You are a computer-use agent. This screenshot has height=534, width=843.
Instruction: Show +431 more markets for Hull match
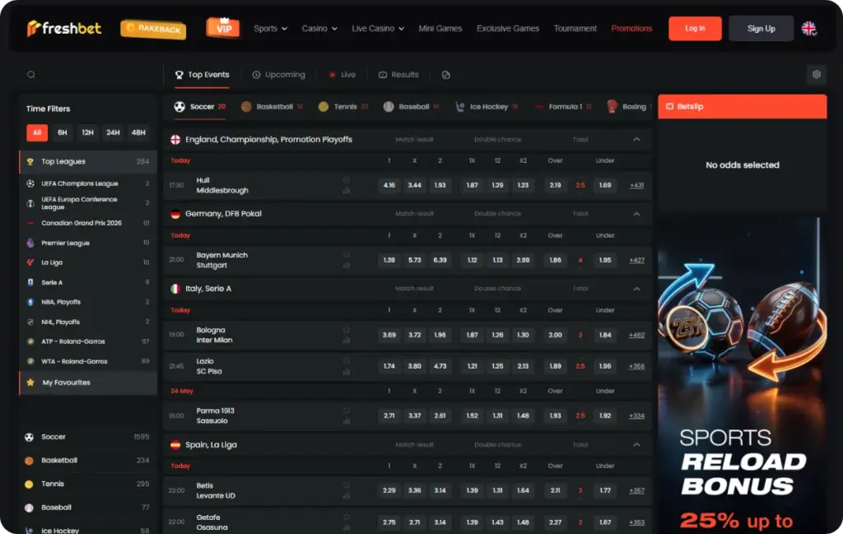pos(636,185)
